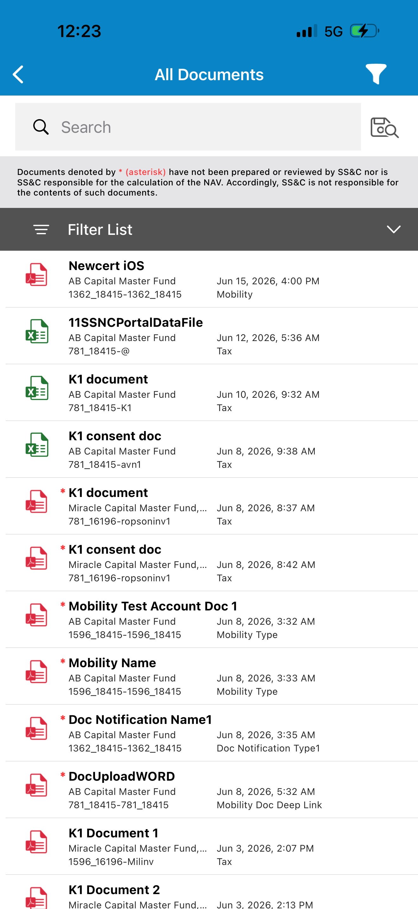Viewport: 418px width, 909px height.
Task: Open the Miracle Capital K1 consent doc
Action: [x=209, y=563]
